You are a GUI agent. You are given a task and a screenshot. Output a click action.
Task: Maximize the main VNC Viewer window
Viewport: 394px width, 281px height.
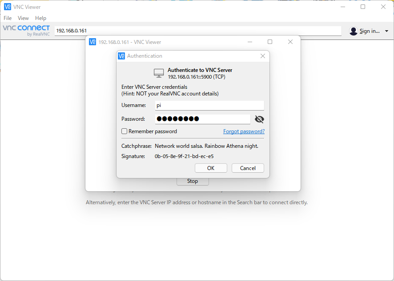pos(363,7)
